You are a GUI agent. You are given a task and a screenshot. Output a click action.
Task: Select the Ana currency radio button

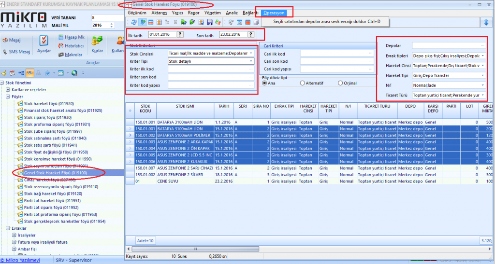click(265, 83)
